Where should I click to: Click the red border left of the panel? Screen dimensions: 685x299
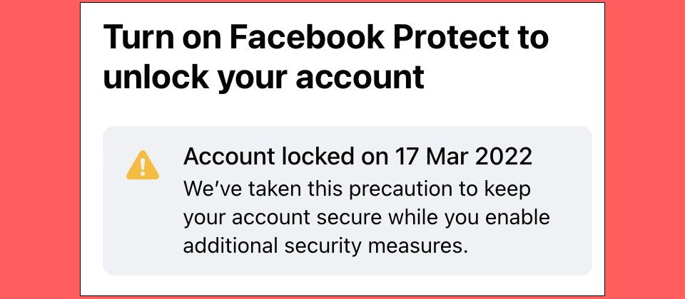coord(40,149)
